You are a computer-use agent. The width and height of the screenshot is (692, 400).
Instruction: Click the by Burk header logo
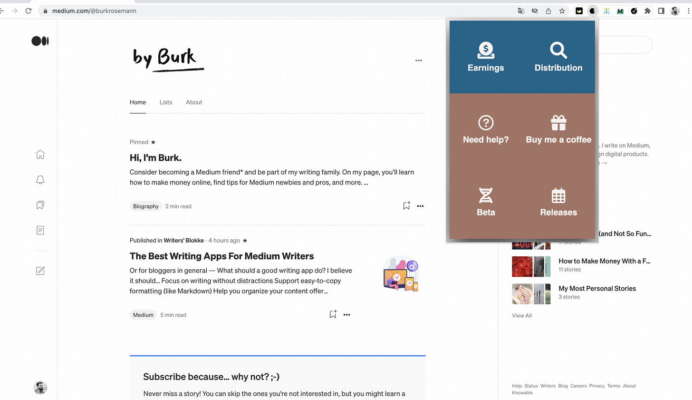click(168, 60)
